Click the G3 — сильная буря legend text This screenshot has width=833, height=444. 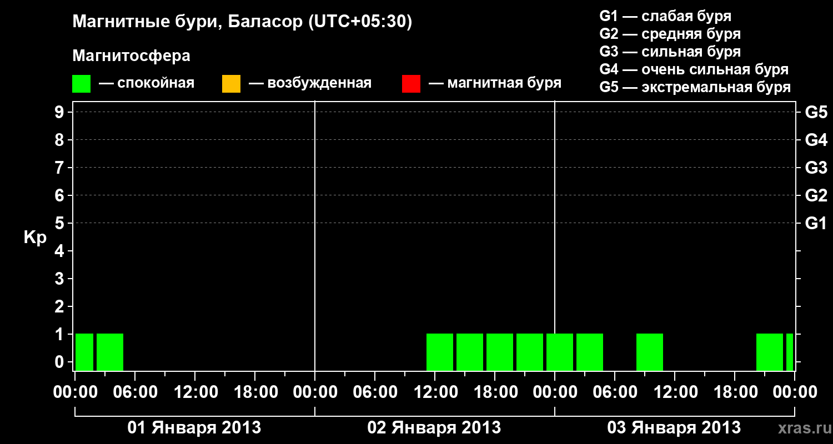(x=670, y=52)
